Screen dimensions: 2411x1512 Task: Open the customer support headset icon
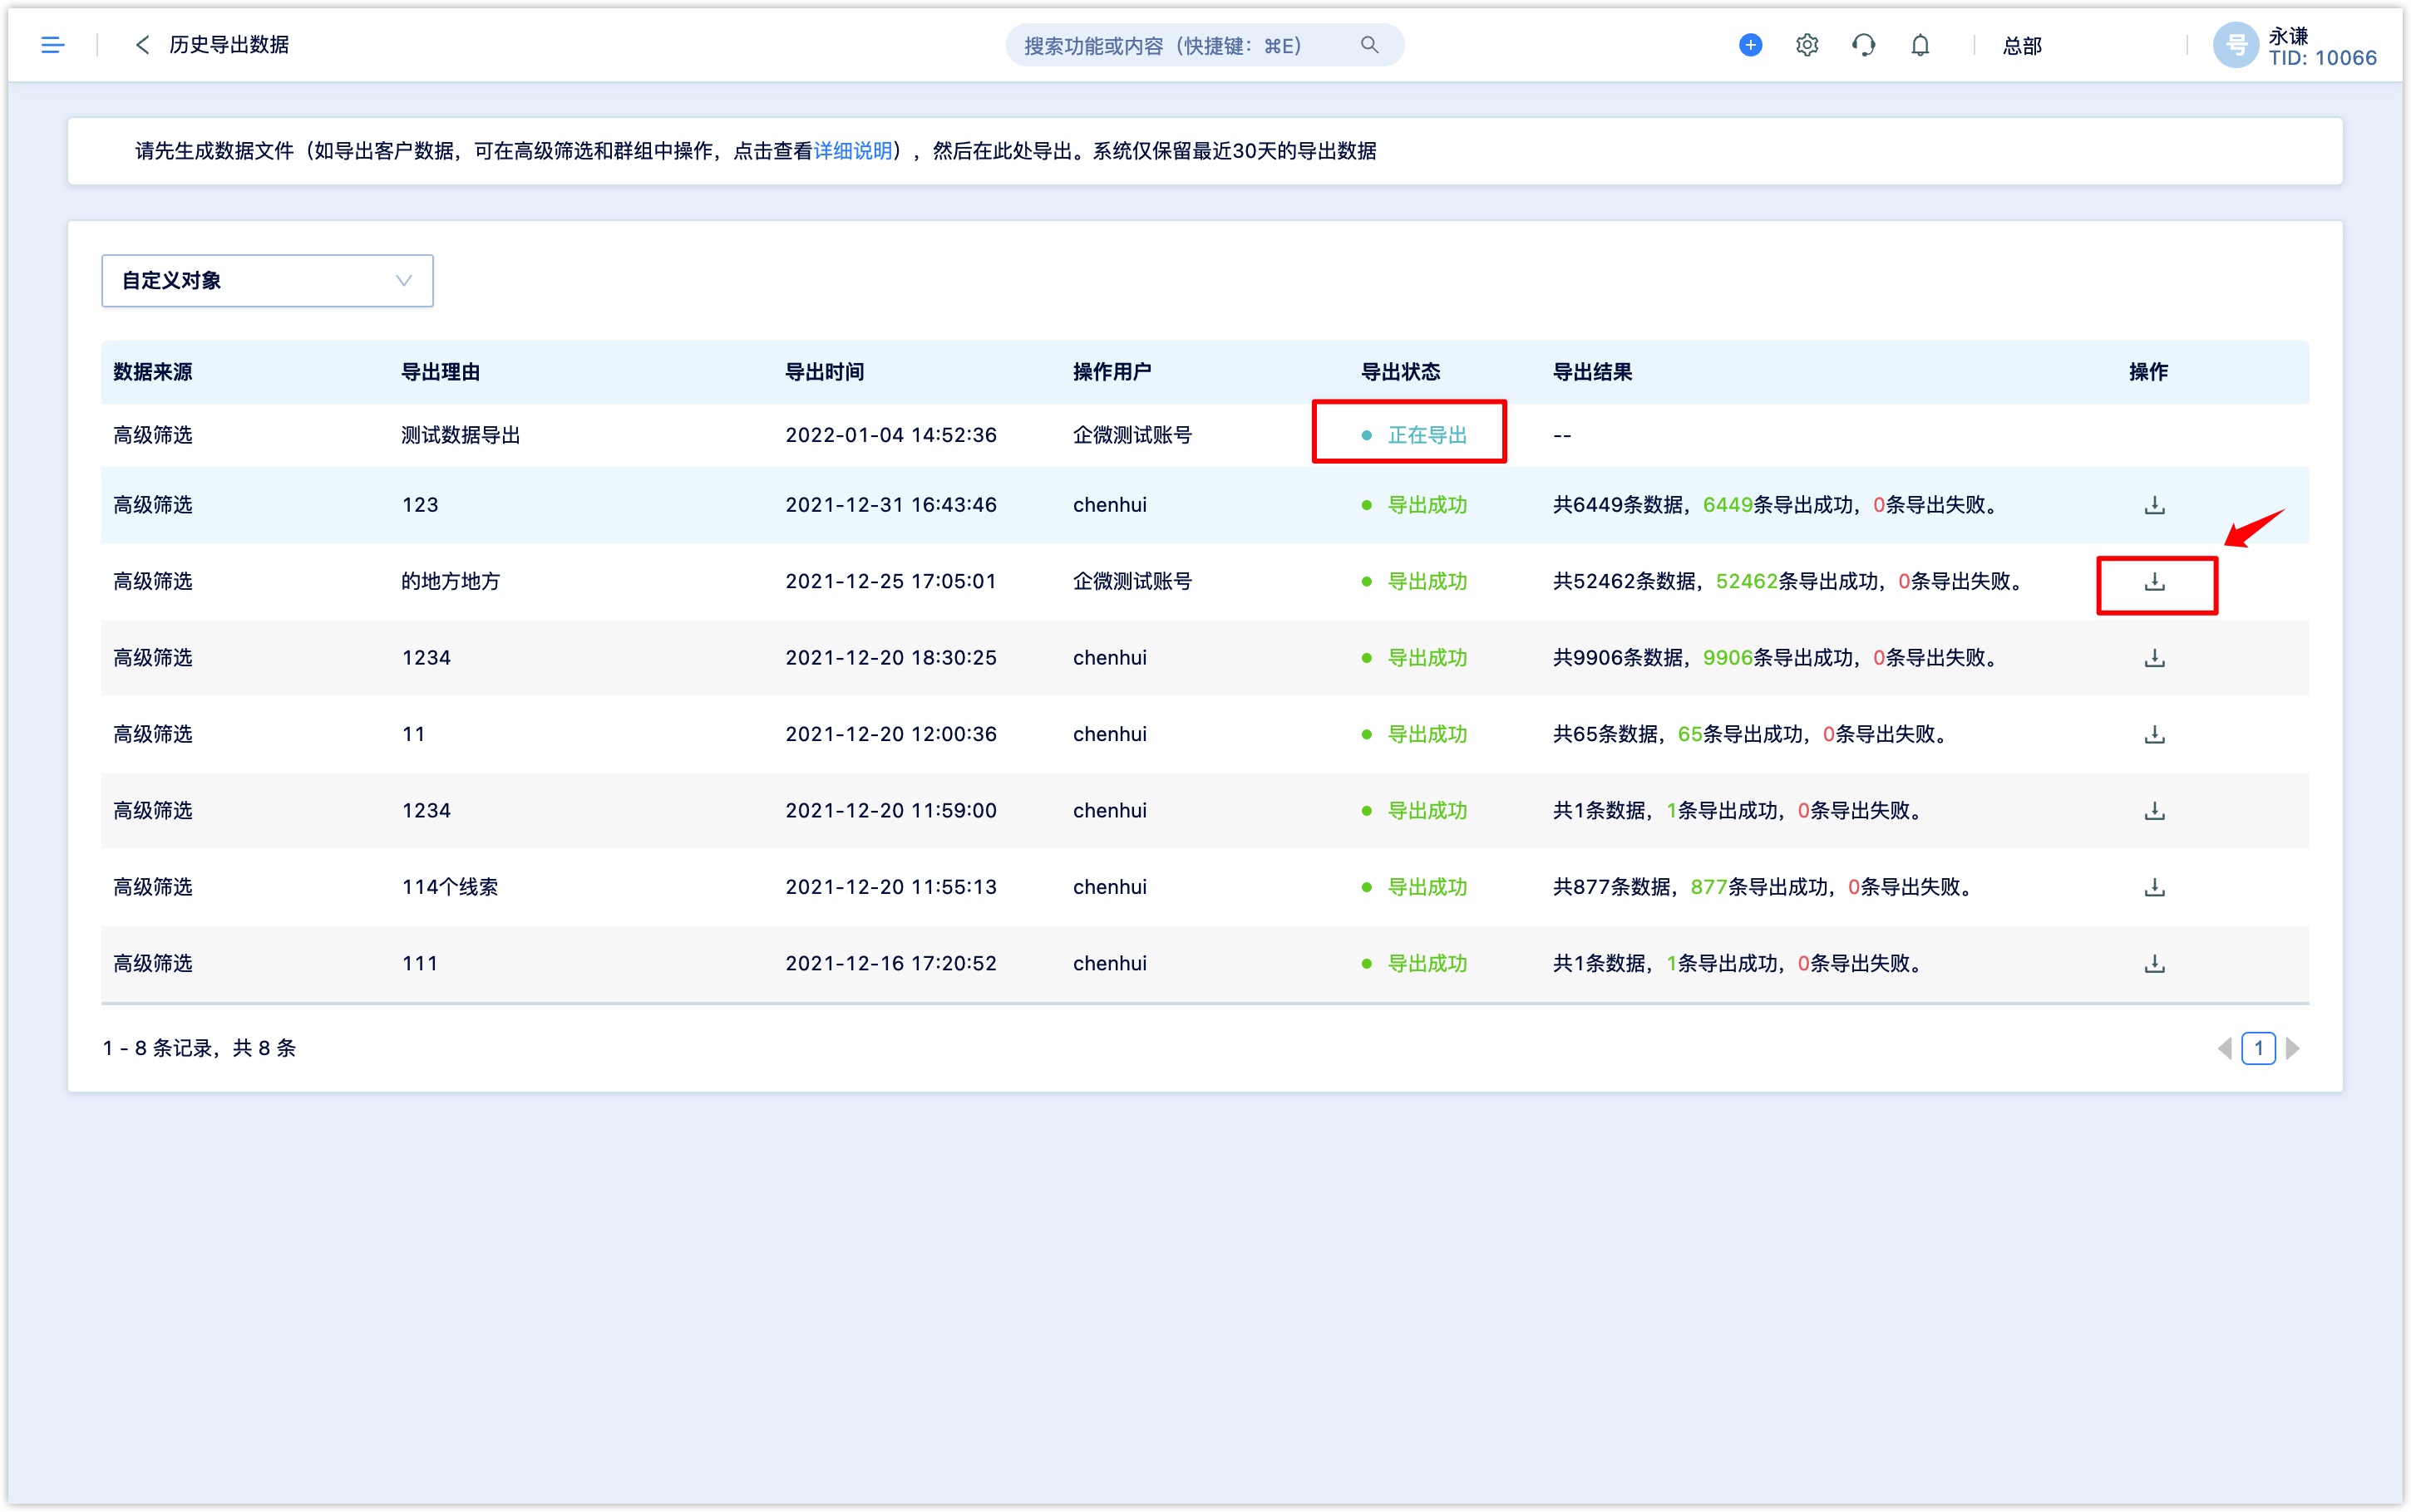click(1863, 45)
